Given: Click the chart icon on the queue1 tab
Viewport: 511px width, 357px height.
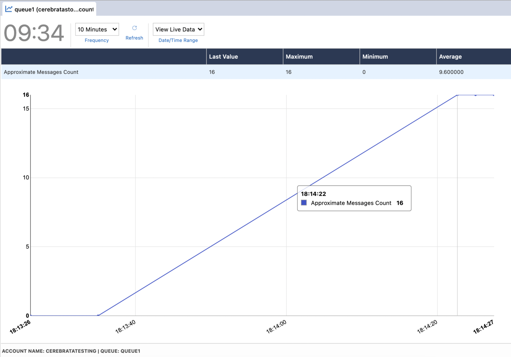Looking at the screenshot, I should (8, 9).
